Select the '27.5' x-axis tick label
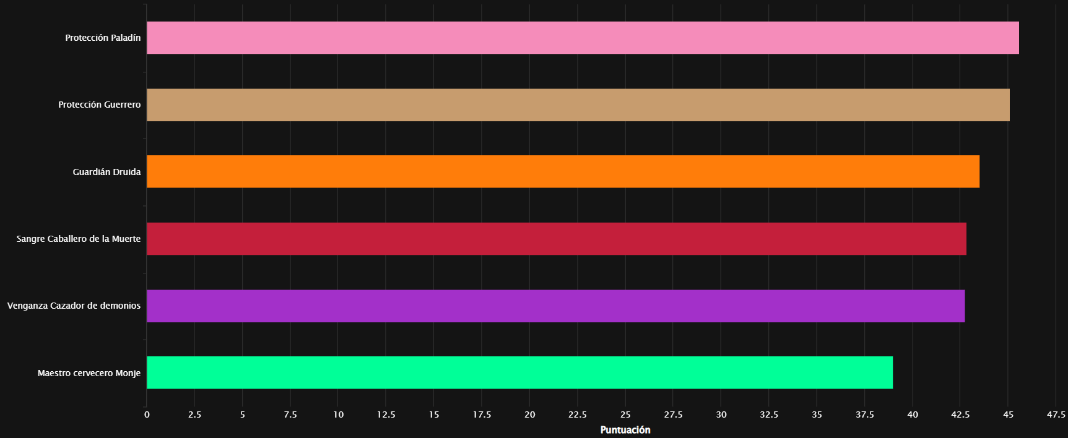 (674, 414)
